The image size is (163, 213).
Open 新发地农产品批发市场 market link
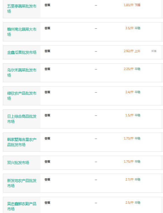click(22, 183)
